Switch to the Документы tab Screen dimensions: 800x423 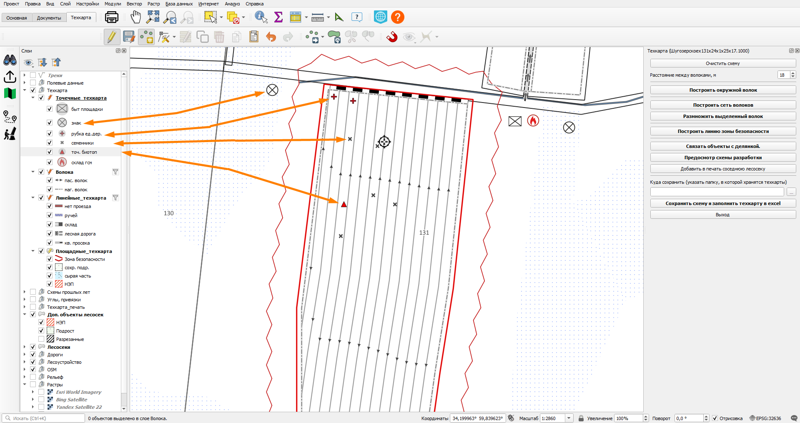point(49,18)
